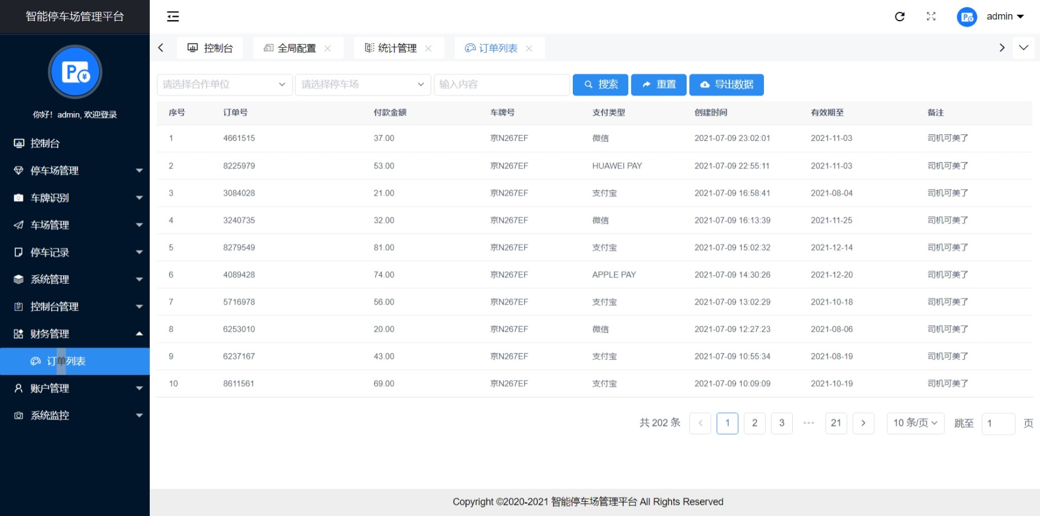Collapse the 财务管理 sidebar menu
The width and height of the screenshot is (1040, 516).
75,334
